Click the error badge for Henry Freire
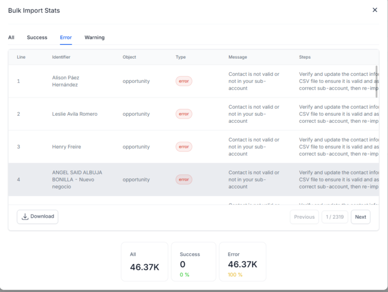The height and width of the screenshot is (292, 388). tap(184, 147)
